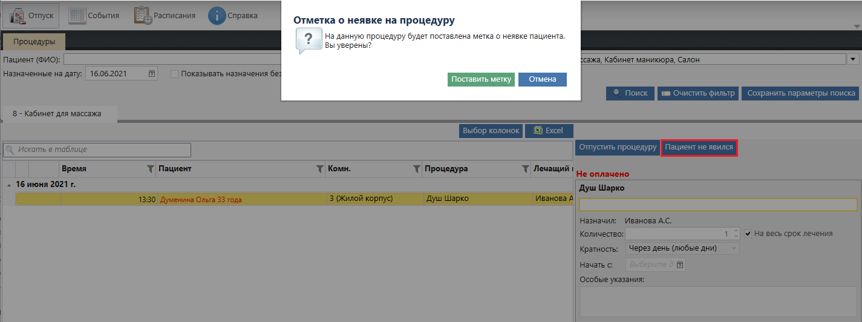Click the Время column filter icon
862x322 pixels.
(x=151, y=169)
